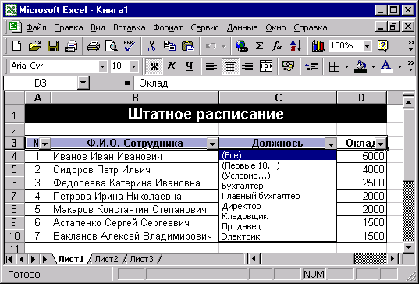Paste from clipboard icon
The height and width of the screenshot is (284, 419).
(188, 46)
